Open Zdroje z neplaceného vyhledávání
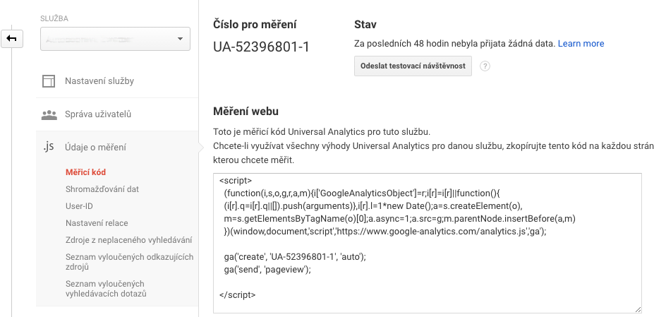Screen dimensions: 654x317 coord(129,240)
